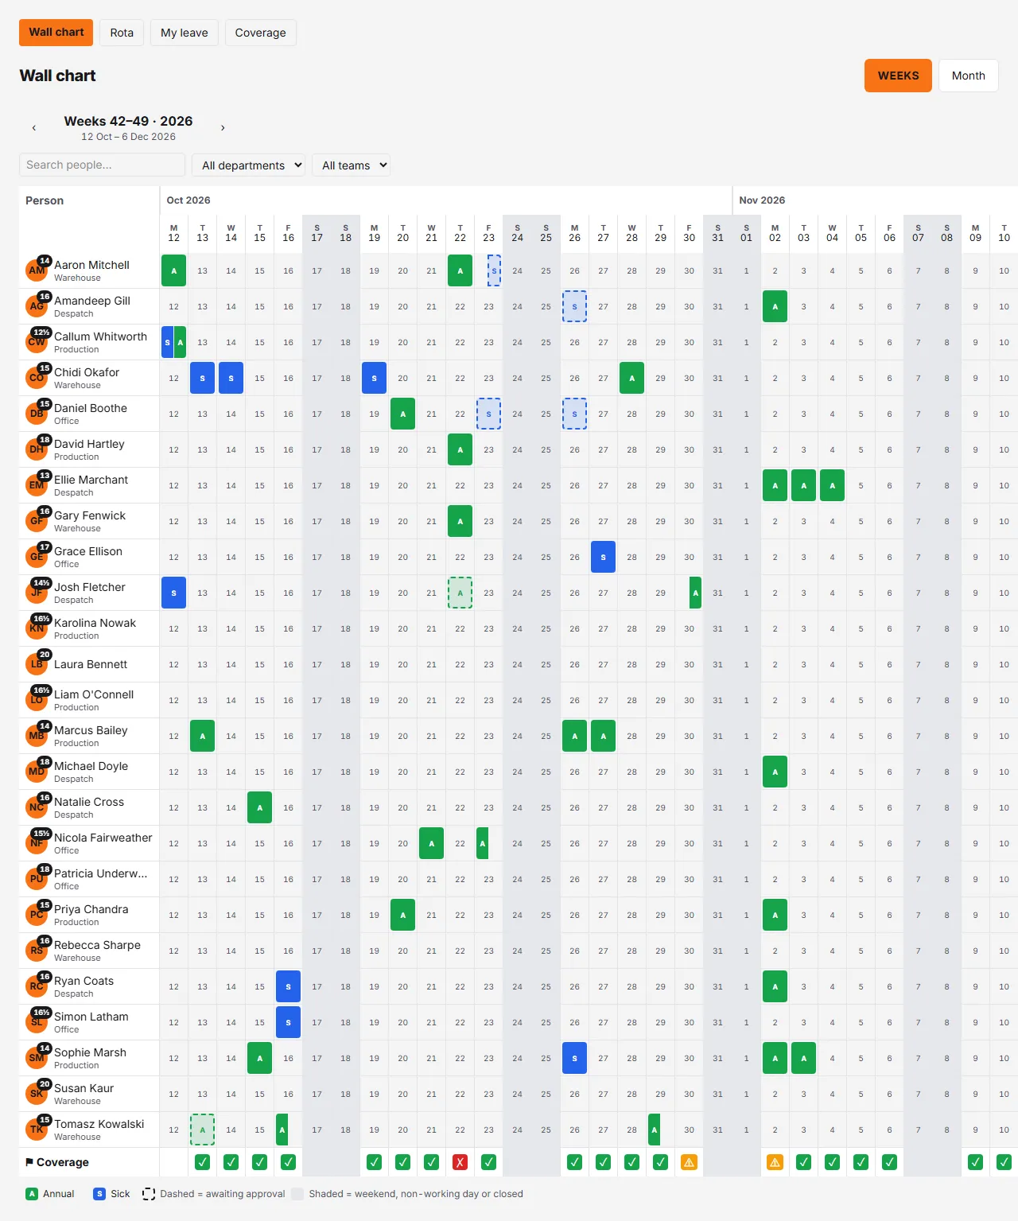Open Marcus Bailey's annual leave on 13 Oct
This screenshot has width=1018, height=1221.
202,736
